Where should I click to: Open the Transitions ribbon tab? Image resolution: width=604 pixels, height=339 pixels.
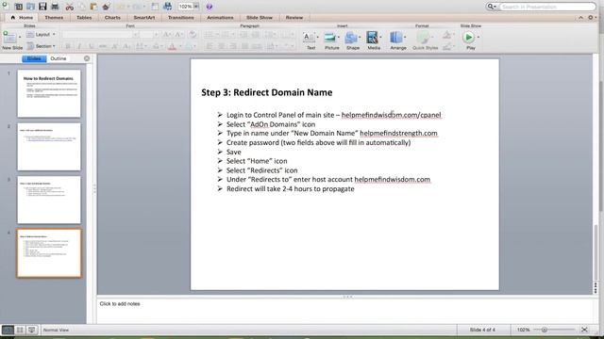tap(181, 18)
